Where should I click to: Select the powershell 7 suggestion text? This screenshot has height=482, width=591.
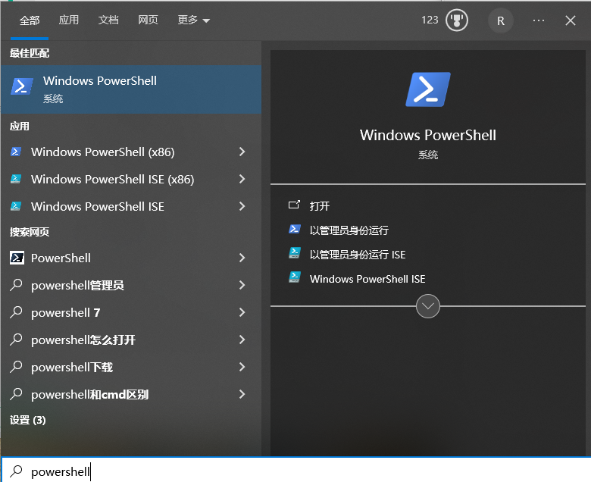point(66,312)
